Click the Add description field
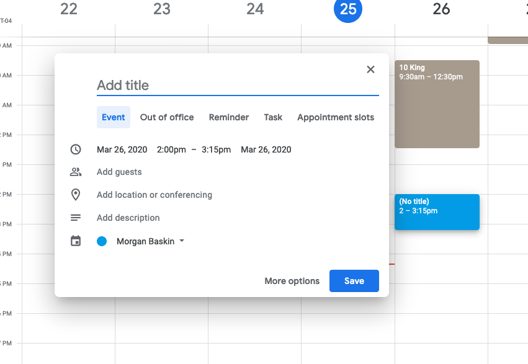Viewport: 528px width, 364px height. pos(128,218)
